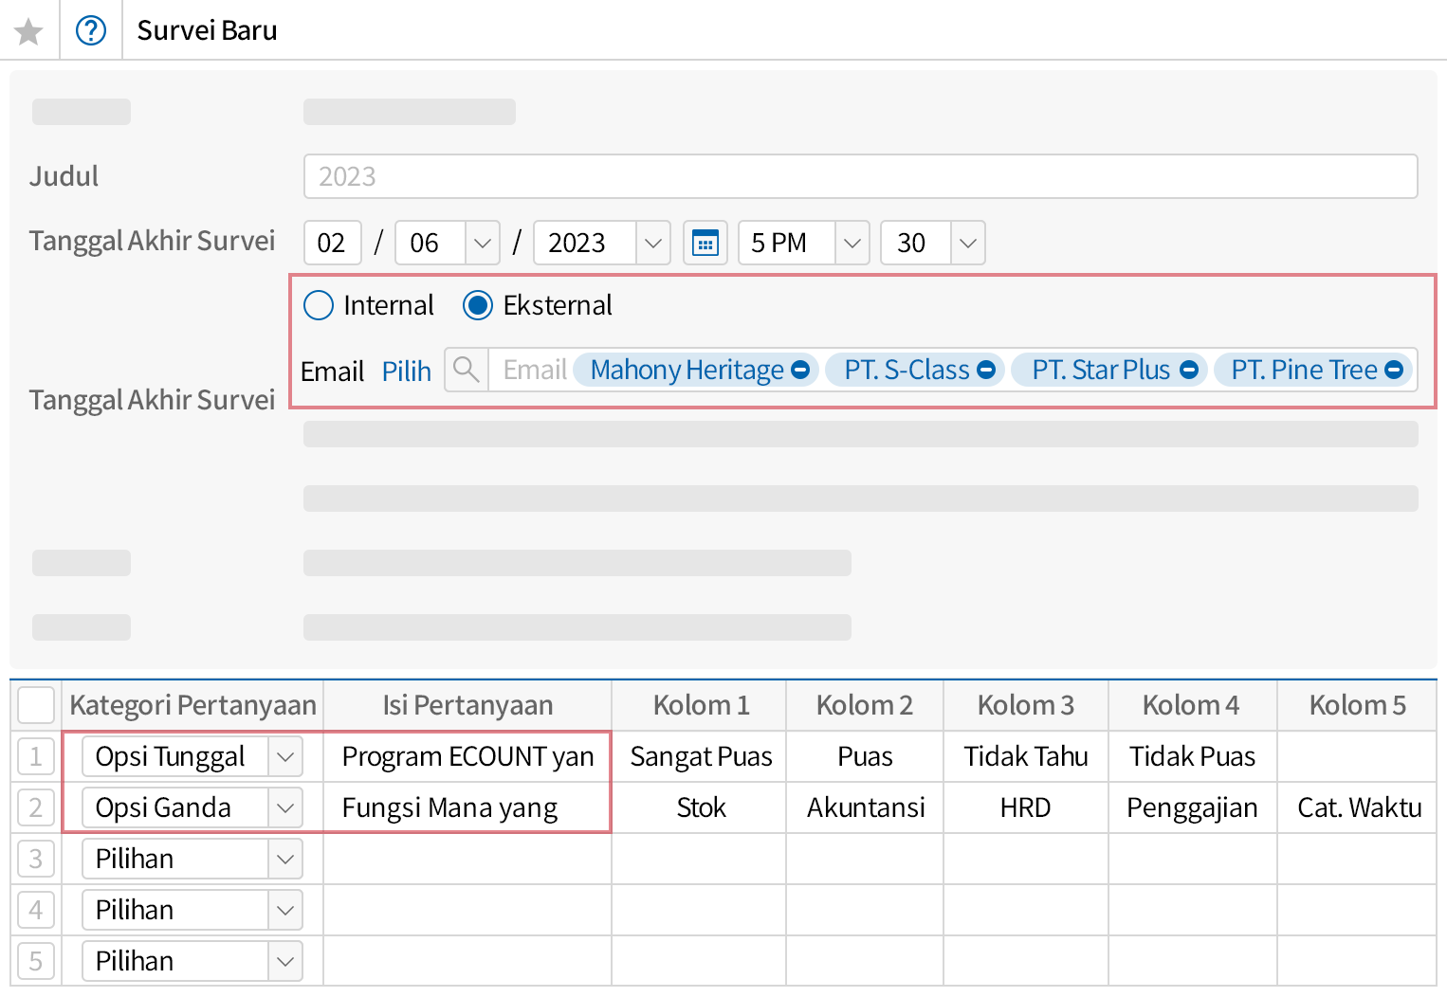
Task: Tick the select-all checkbox in table header
Action: coord(36,705)
